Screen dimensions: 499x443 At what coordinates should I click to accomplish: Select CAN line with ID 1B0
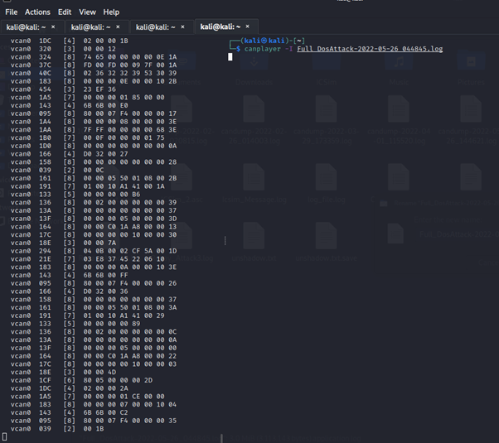point(88,137)
